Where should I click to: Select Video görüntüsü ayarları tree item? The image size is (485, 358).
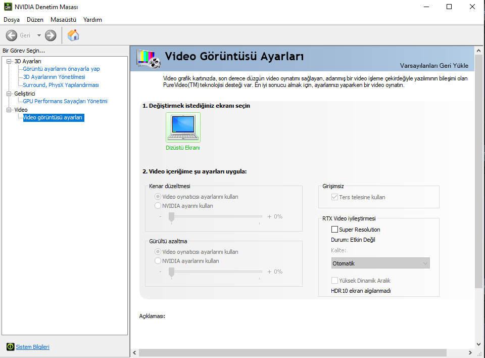pyautogui.click(x=53, y=117)
